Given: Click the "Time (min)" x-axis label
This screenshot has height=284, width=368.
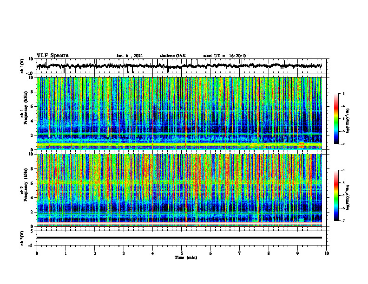Looking at the screenshot, I should [186, 258].
